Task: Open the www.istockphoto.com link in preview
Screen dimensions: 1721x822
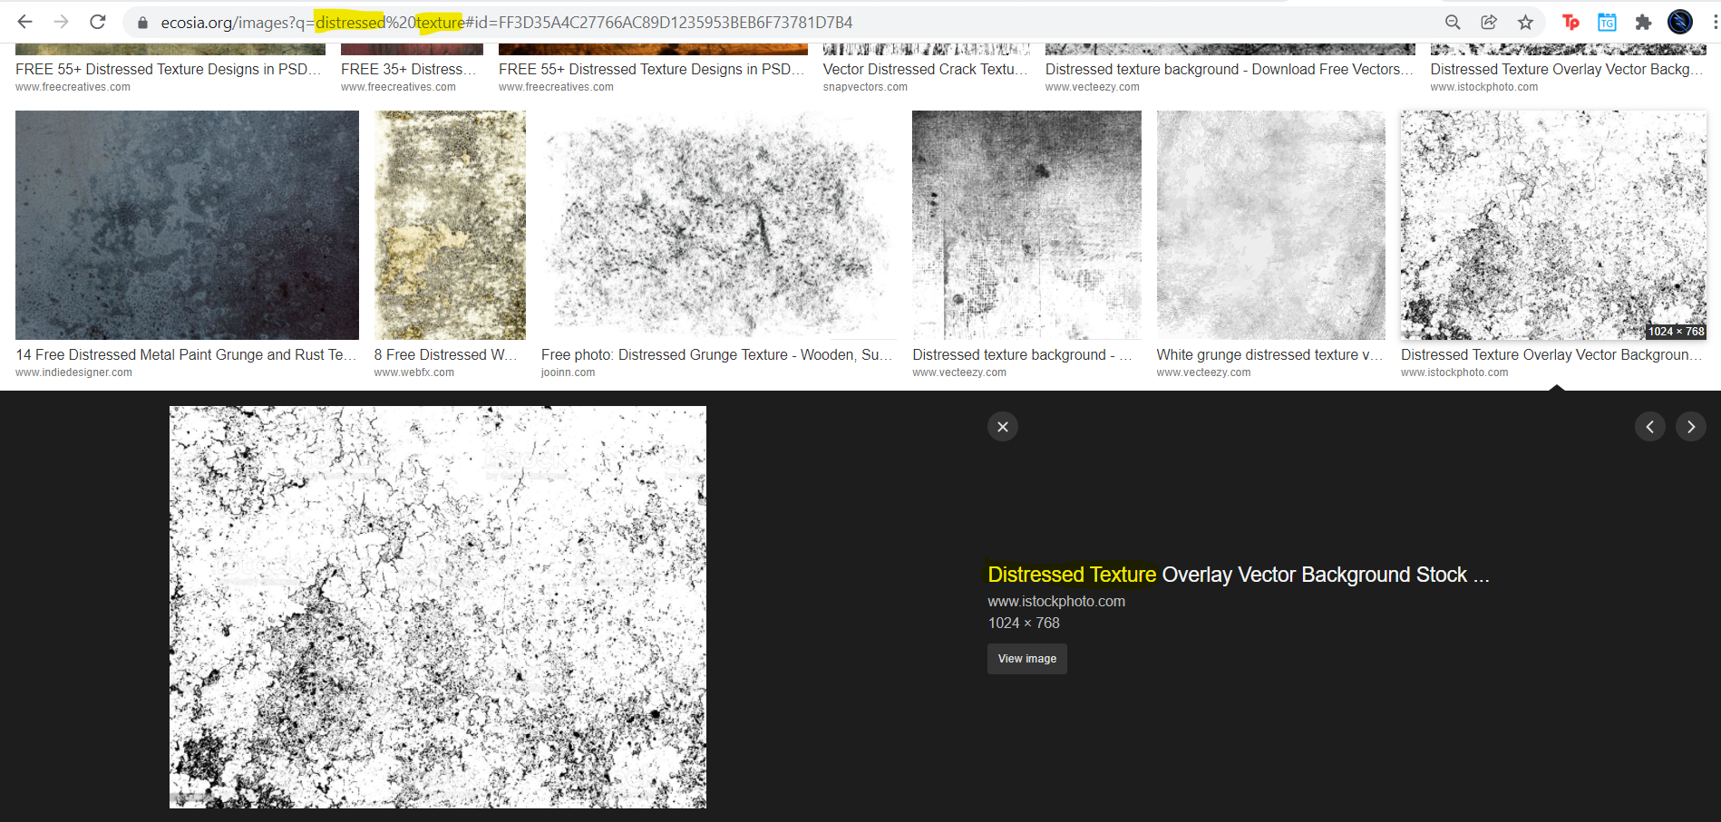Action: (x=1055, y=600)
